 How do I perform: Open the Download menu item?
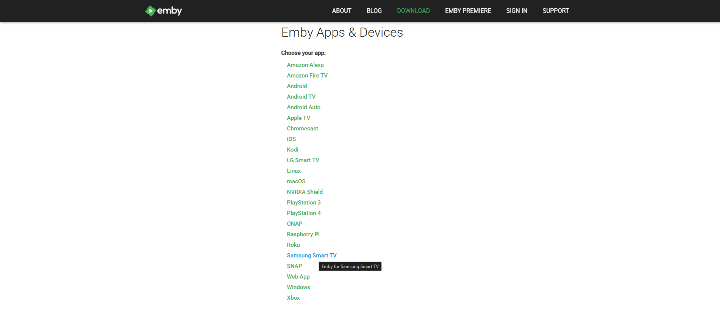click(413, 11)
